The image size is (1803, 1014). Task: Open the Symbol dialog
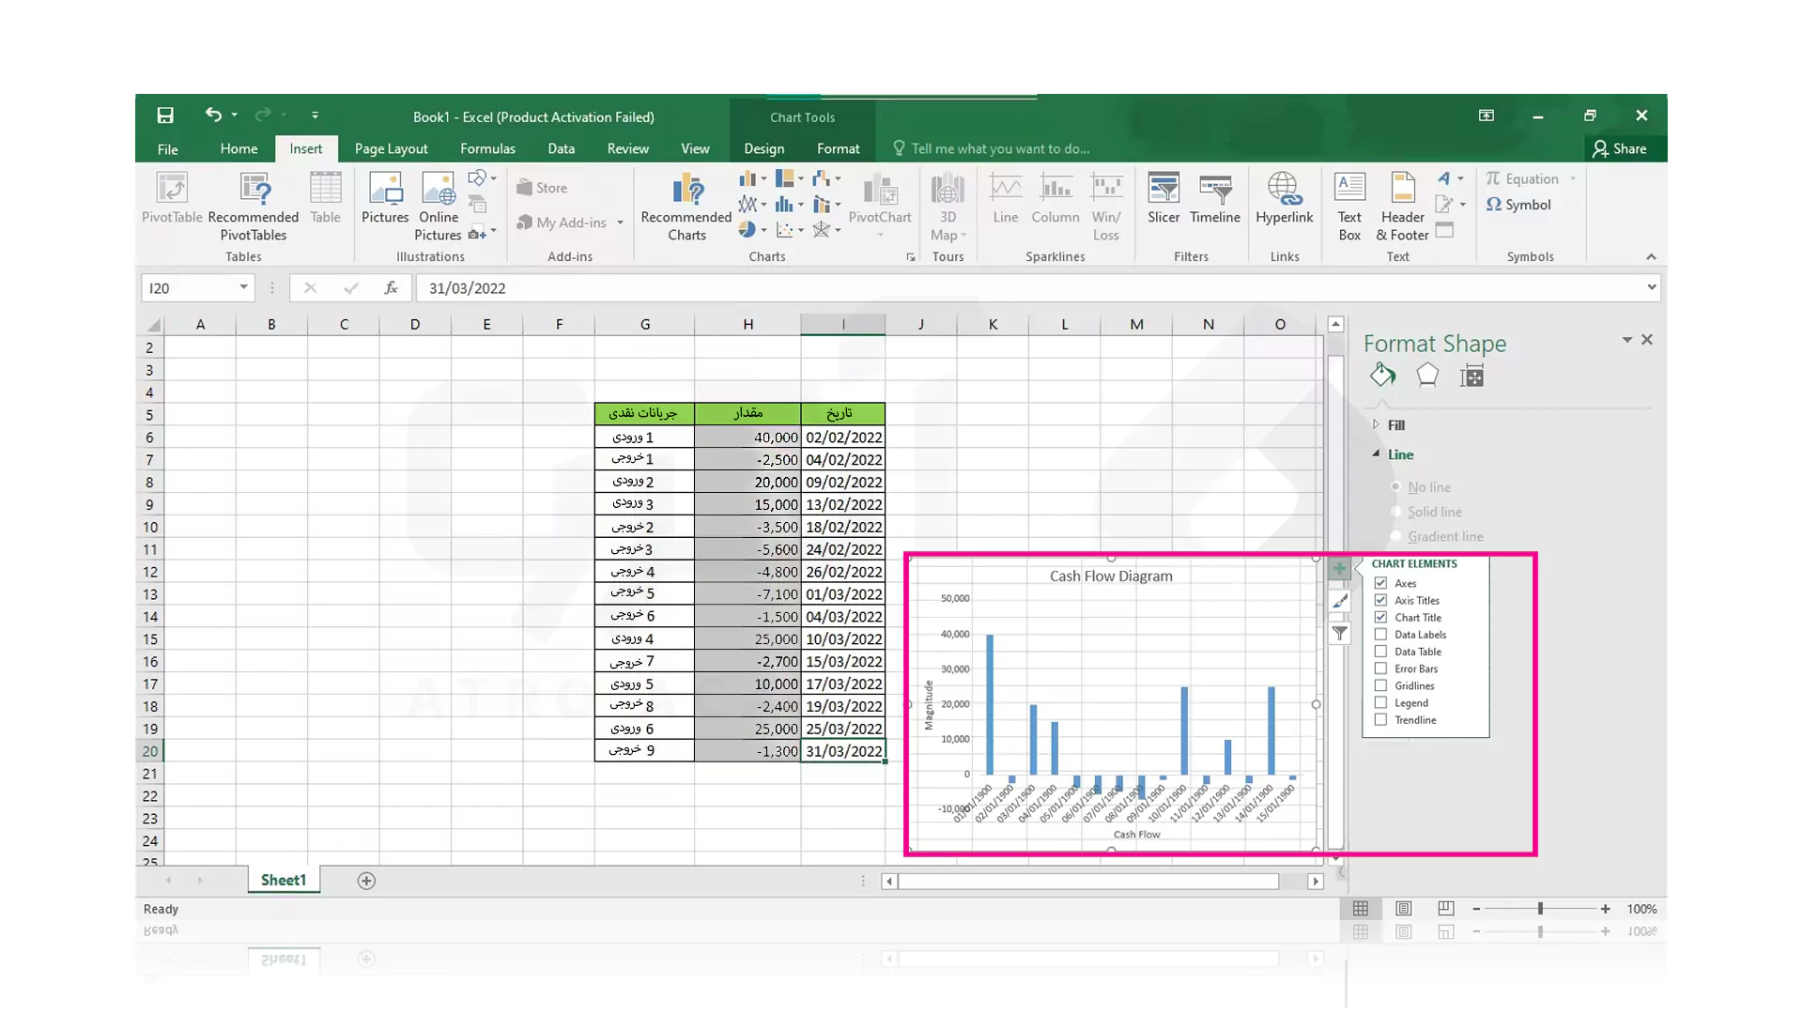(1518, 205)
